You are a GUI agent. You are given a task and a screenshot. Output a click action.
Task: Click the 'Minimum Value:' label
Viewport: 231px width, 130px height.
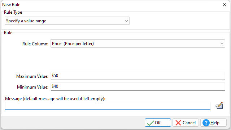[x=32, y=87]
